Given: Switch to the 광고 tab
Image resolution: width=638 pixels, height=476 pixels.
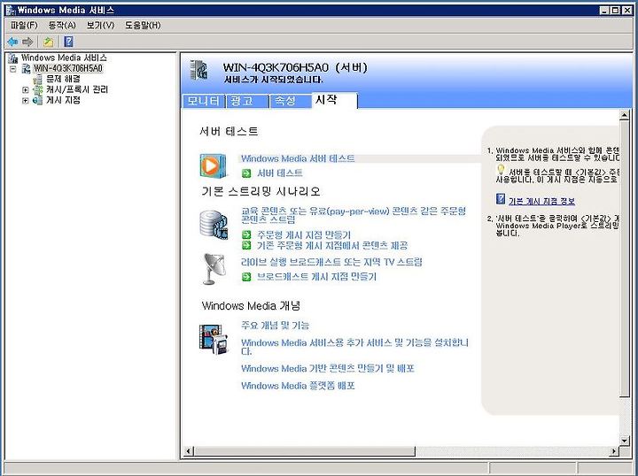Looking at the screenshot, I should pos(246,101).
